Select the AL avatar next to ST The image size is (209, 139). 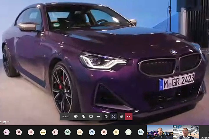point(6,132)
